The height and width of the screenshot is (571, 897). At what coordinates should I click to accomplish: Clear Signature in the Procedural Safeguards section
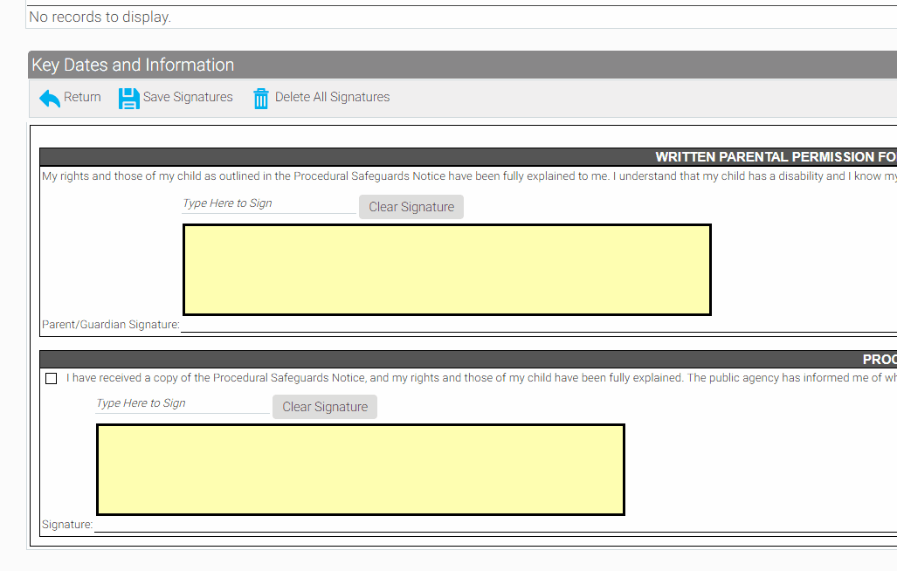pyautogui.click(x=325, y=407)
